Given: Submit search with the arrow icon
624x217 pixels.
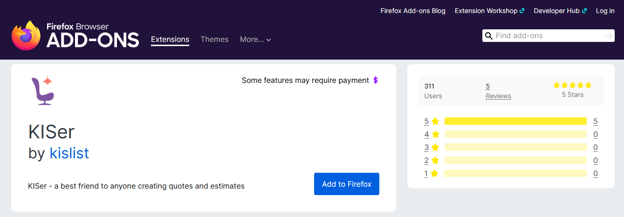Looking at the screenshot, I should click(x=609, y=36).
